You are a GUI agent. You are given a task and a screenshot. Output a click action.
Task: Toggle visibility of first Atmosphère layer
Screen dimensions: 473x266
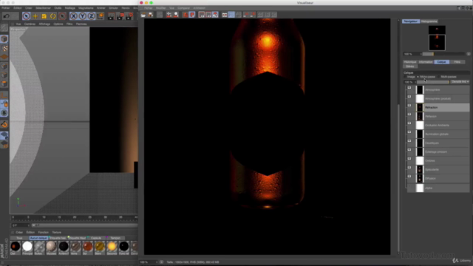point(409,88)
